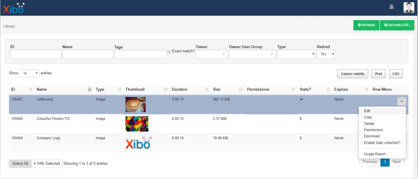
Task: Open the user profile avatar menu
Action: [408, 7]
